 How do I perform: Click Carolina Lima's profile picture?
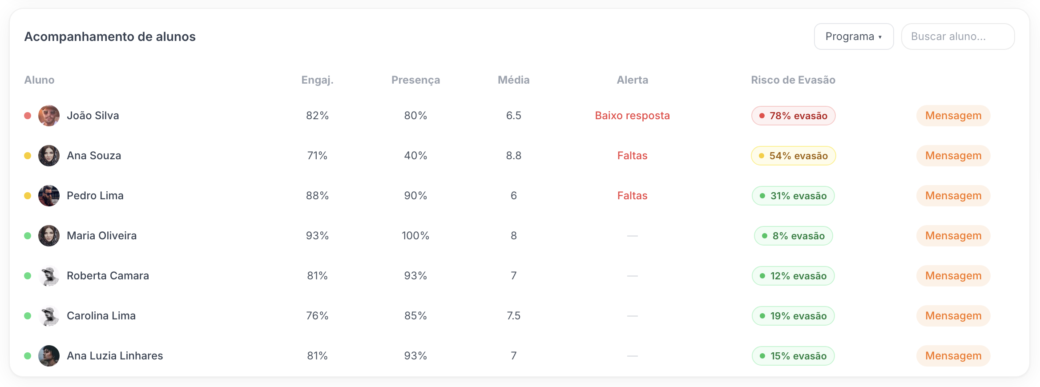(x=49, y=315)
